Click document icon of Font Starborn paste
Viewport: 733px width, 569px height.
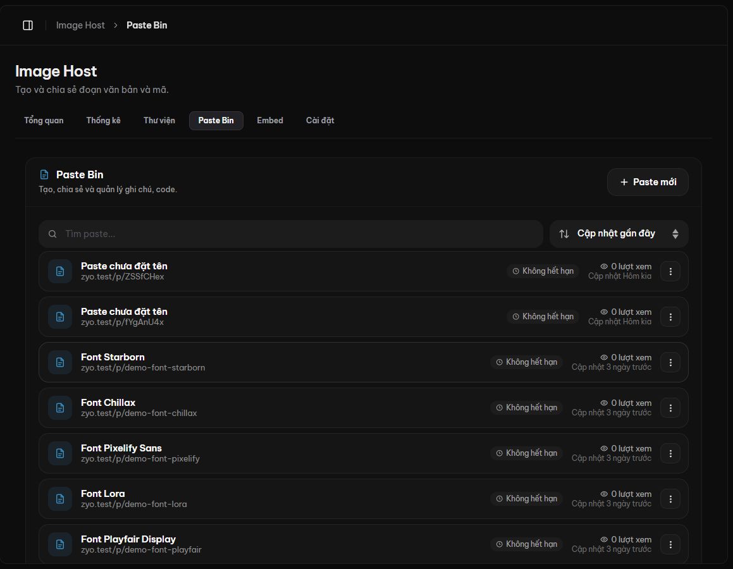pyautogui.click(x=60, y=362)
